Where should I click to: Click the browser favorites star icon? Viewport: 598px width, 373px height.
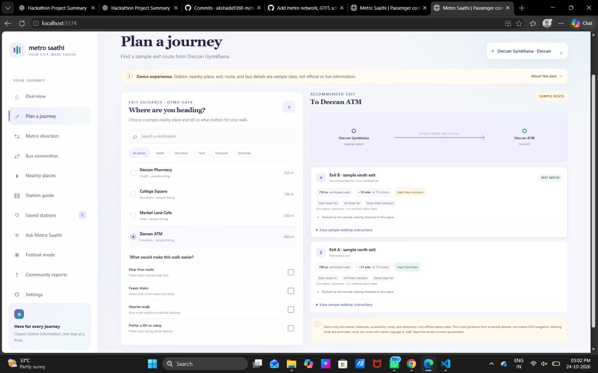(519, 23)
